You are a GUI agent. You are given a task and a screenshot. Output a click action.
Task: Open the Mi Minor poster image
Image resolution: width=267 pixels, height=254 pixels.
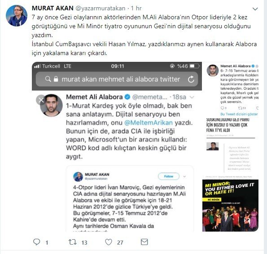230,206
